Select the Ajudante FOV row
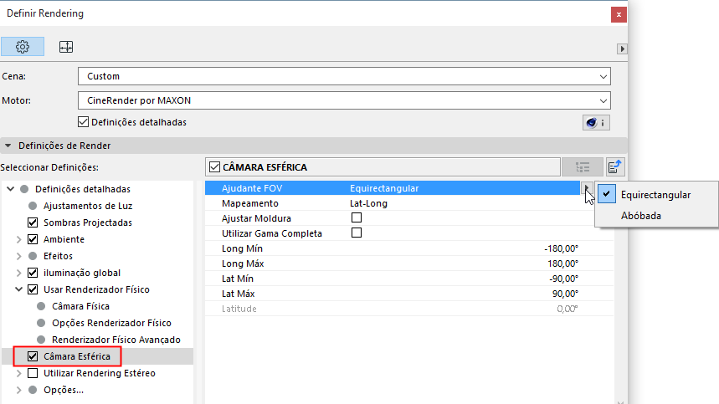Screen dimensions: 719x404 (x=393, y=188)
